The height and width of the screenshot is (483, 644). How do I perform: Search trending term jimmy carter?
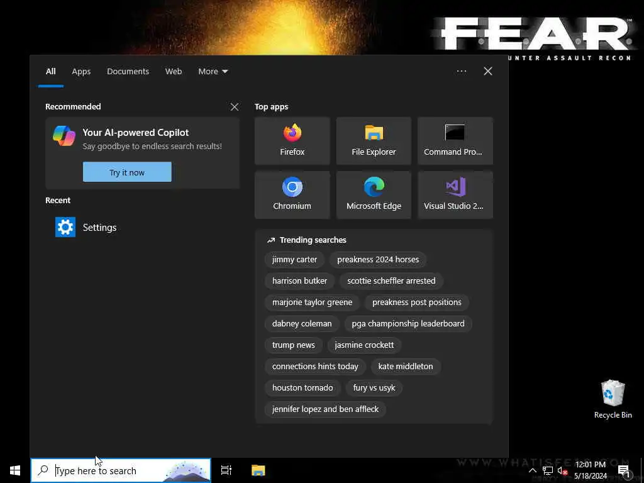pos(294,260)
